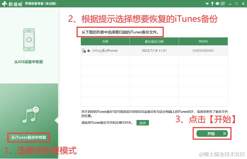Click the music note iTunes icon
The width and height of the screenshot is (247, 159).
(31, 115)
